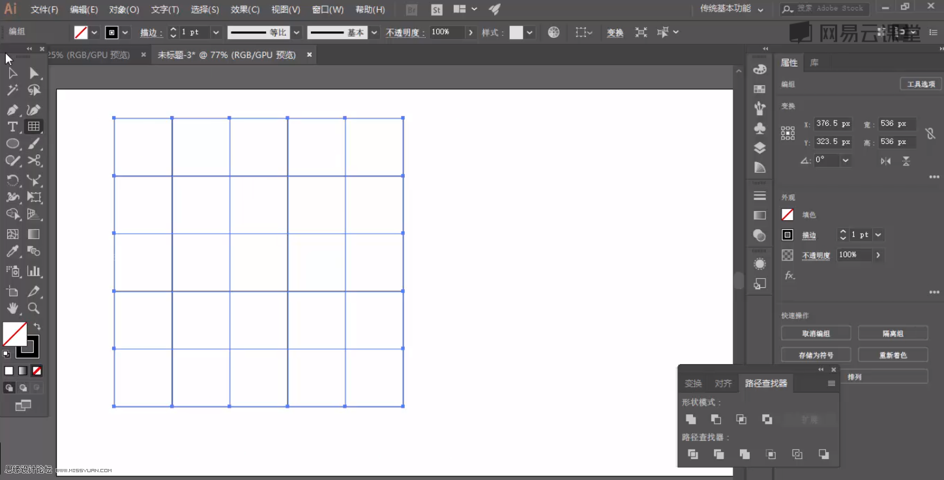Image resolution: width=944 pixels, height=480 pixels.
Task: Select the Type tool
Action: coord(12,126)
